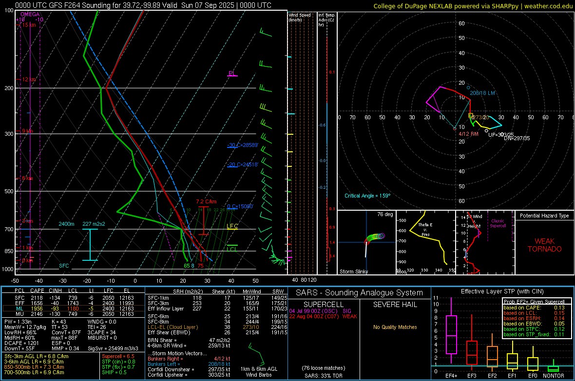
Task: Click the SARS: 33% TOR summary
Action: pyautogui.click(x=324, y=376)
